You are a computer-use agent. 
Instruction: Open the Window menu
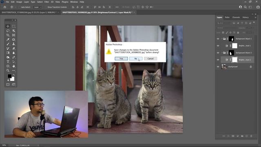pos(74,2)
